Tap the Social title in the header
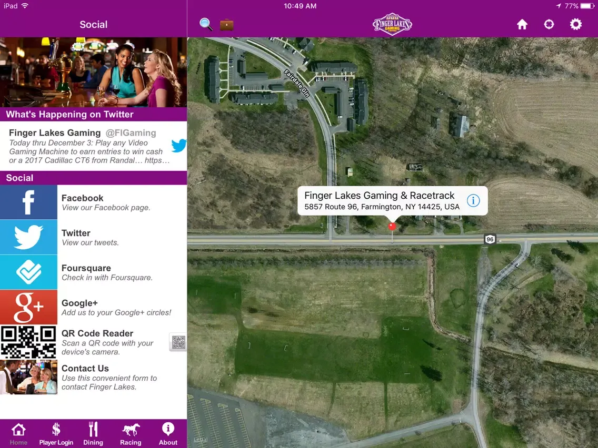The height and width of the screenshot is (448, 598). tap(94, 25)
